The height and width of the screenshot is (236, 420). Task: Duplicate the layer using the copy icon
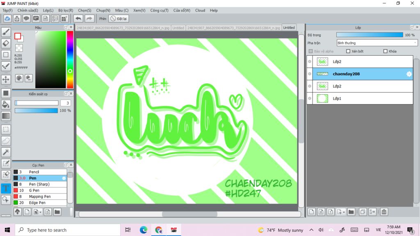pos(363,212)
